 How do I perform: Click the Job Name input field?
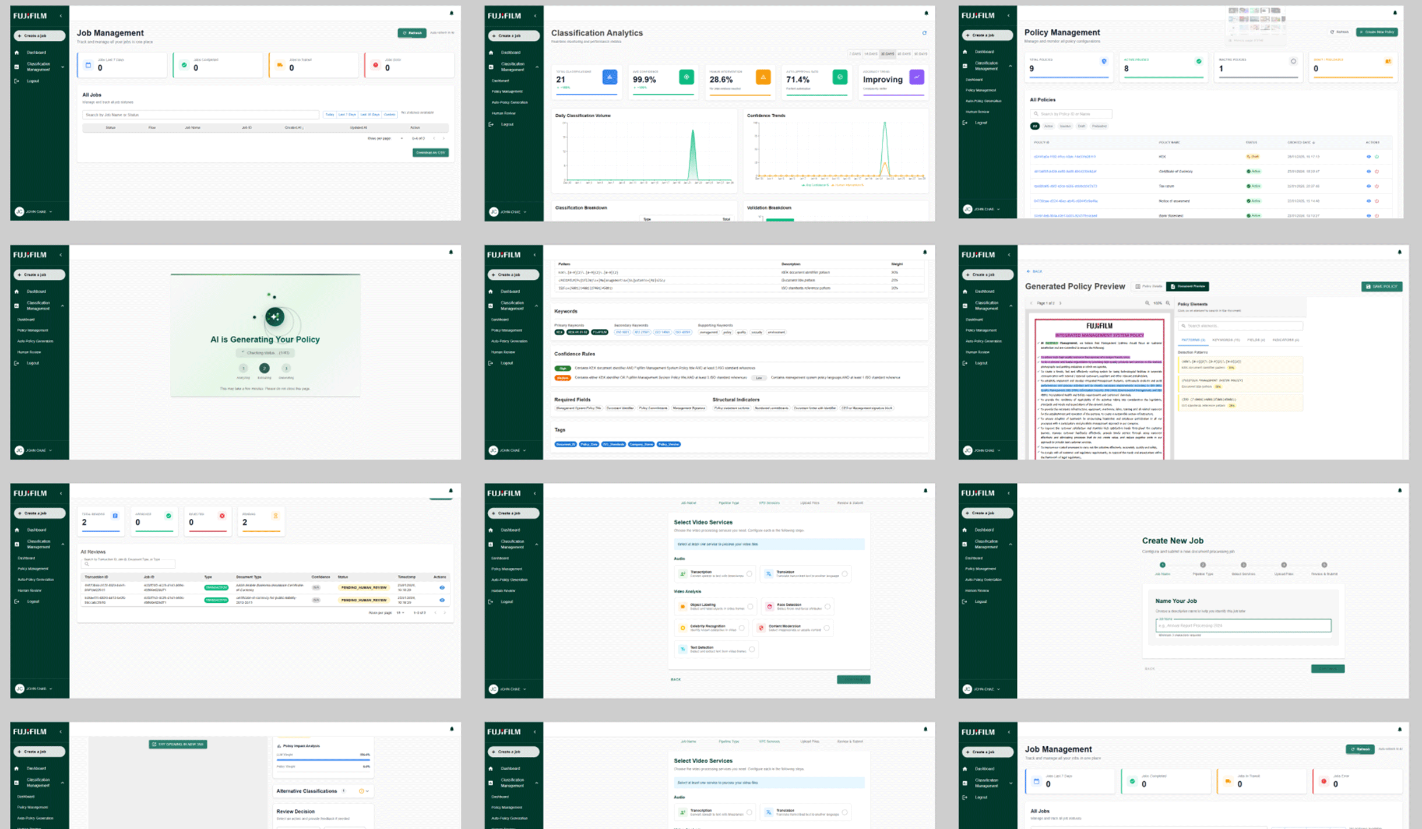[1243, 626]
